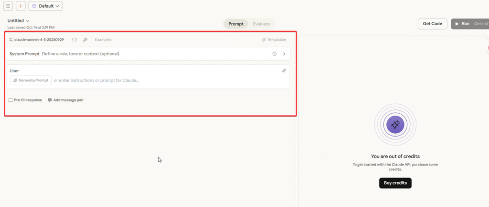The width and height of the screenshot is (489, 207).
Task: Click the System Prompt info icon
Action: coord(275,54)
